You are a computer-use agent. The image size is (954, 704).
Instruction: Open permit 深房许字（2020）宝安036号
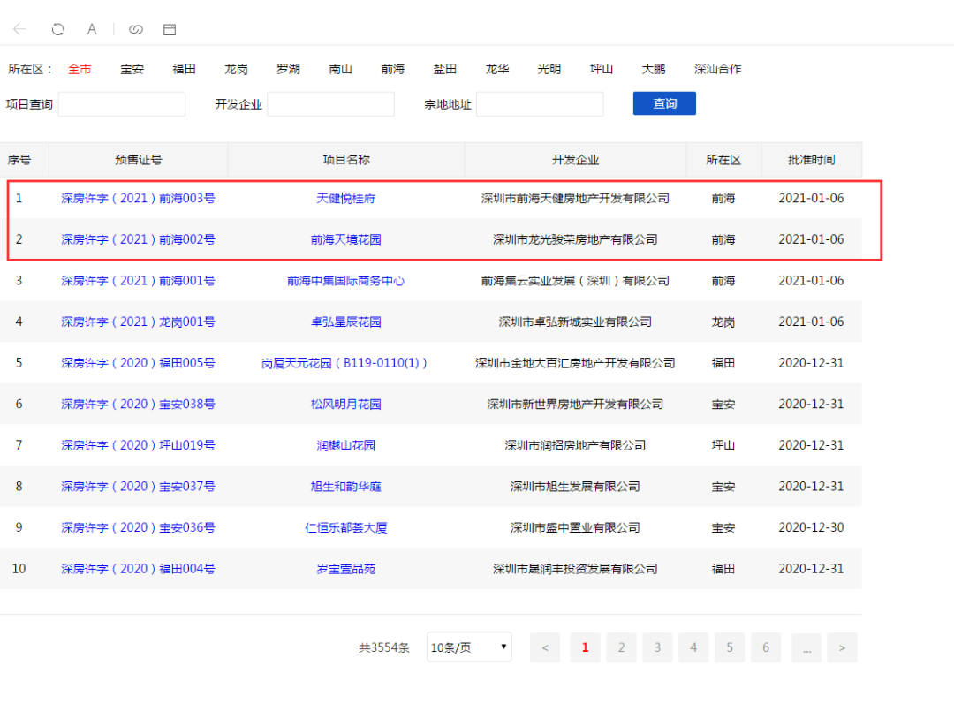coord(138,527)
